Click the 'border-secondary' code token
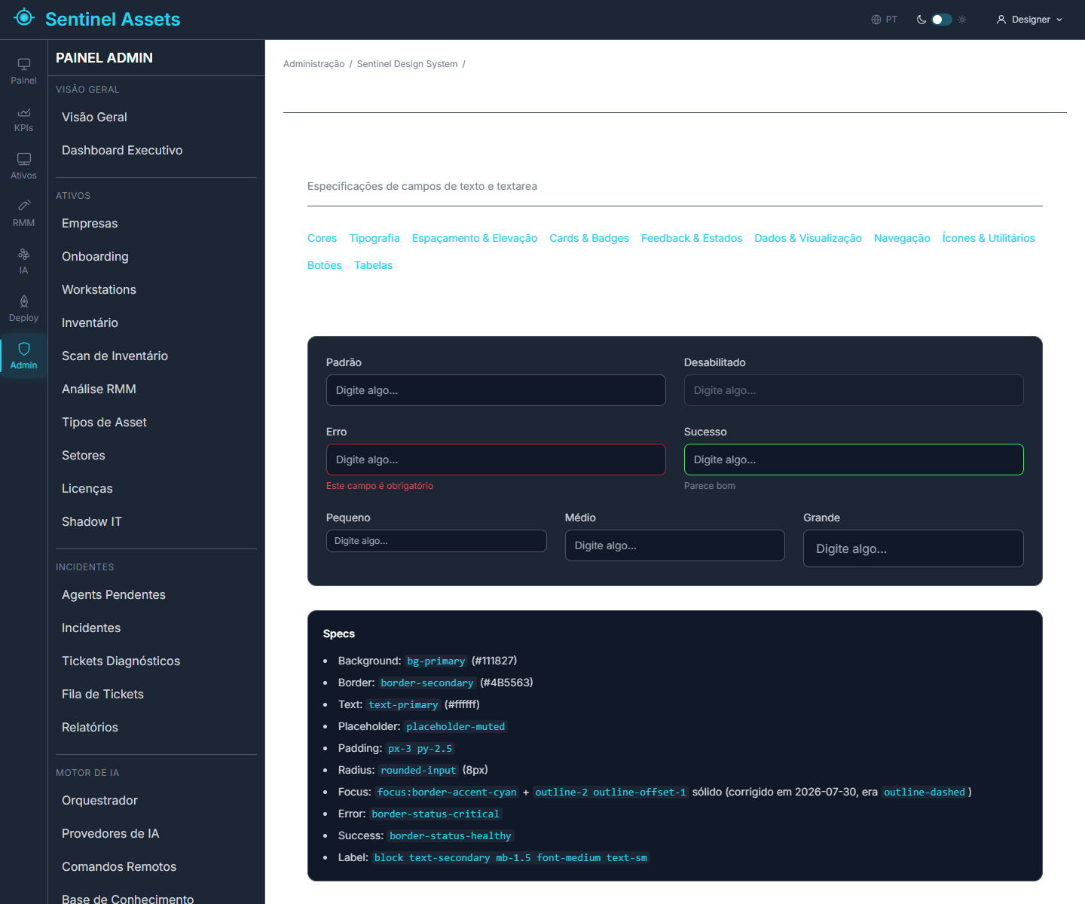 [x=427, y=683]
